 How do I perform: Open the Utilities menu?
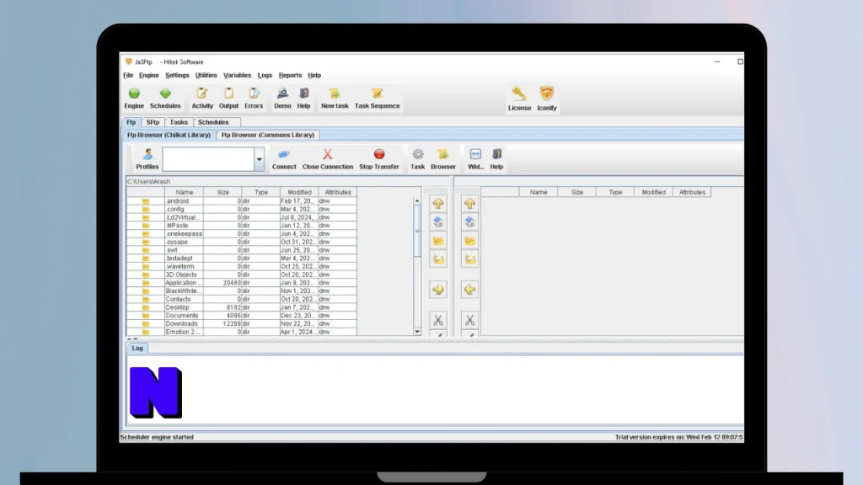pos(206,75)
